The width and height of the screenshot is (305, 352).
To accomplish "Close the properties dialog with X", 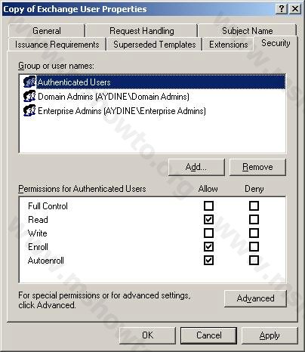I will (295, 9).
